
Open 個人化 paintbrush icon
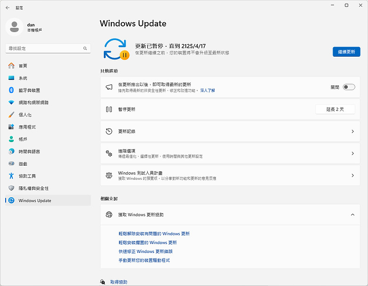(11, 115)
